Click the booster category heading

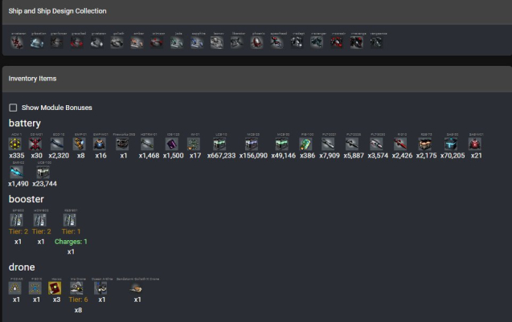pos(27,198)
